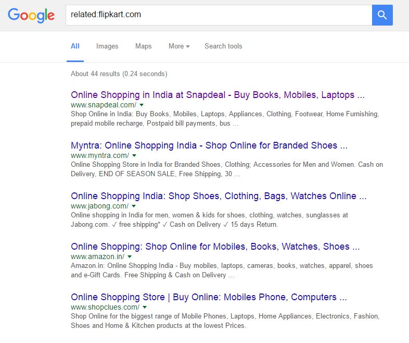Open the Snapdeal Online Shopping result
Screen dimensions: 409x343
coord(218,94)
